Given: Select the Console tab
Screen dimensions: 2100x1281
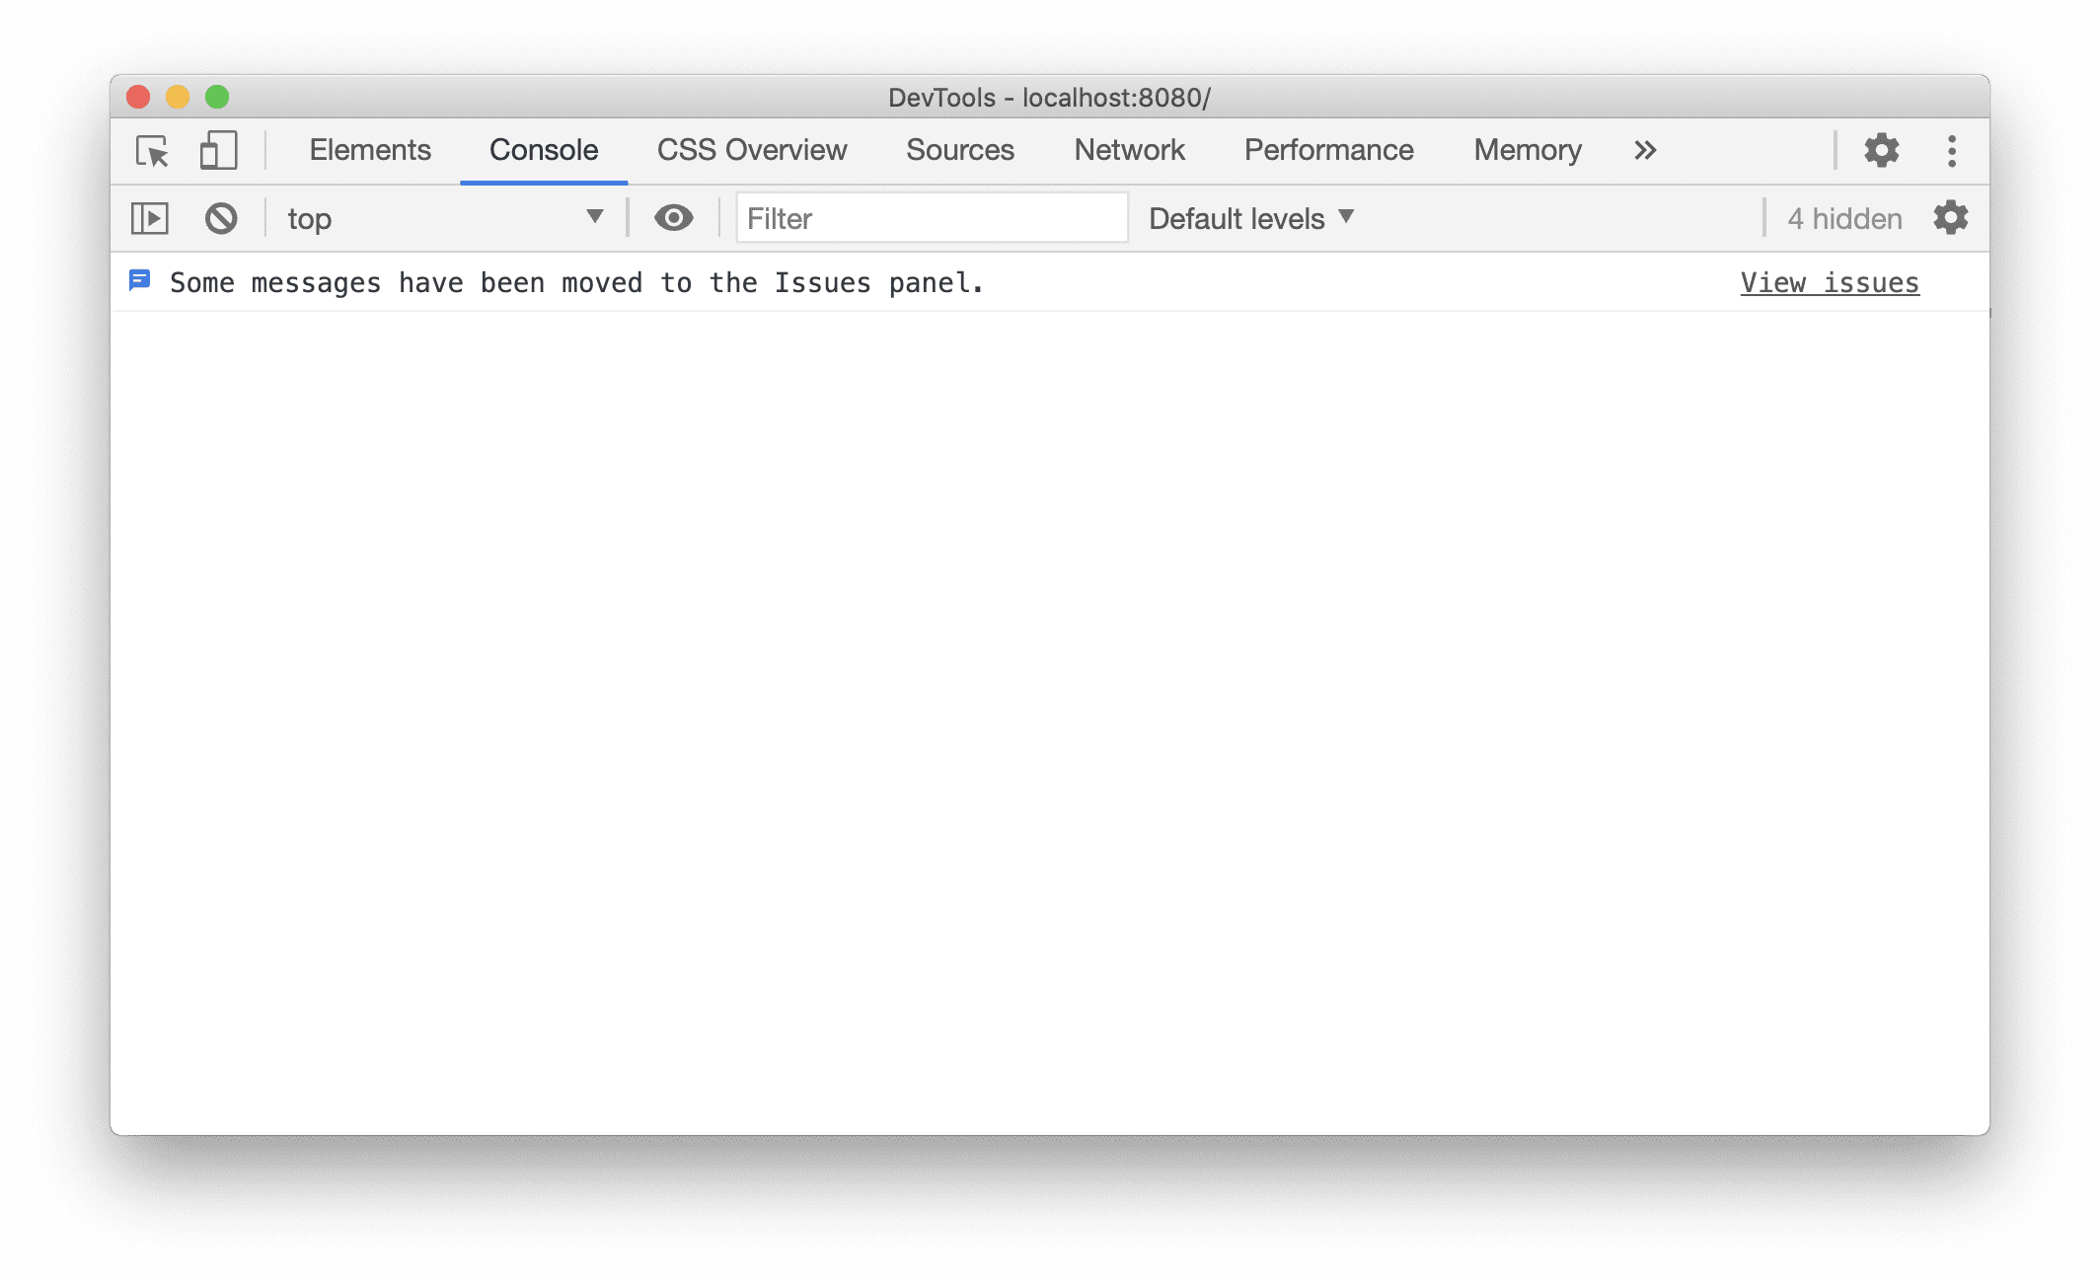Looking at the screenshot, I should (x=543, y=148).
